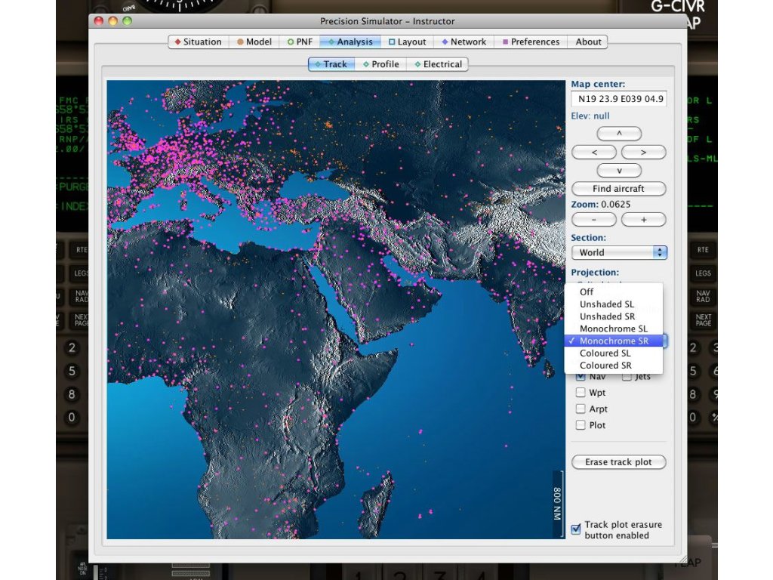Pan map up with the ^ button
Image resolution: width=773 pixels, height=580 pixels.
pyautogui.click(x=619, y=133)
